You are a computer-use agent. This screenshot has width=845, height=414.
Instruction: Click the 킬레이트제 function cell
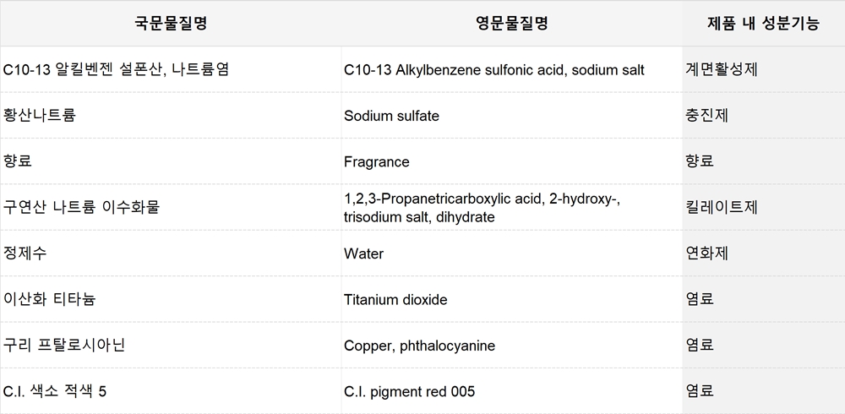click(764, 207)
